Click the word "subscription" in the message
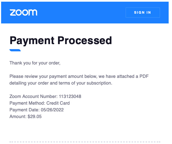Image resolution: width=172 pixels, height=144 pixels. [x=99, y=83]
